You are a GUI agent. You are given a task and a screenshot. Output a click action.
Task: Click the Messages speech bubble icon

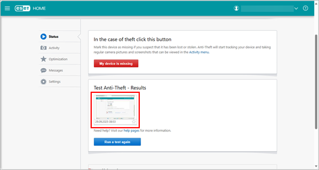tap(43, 70)
